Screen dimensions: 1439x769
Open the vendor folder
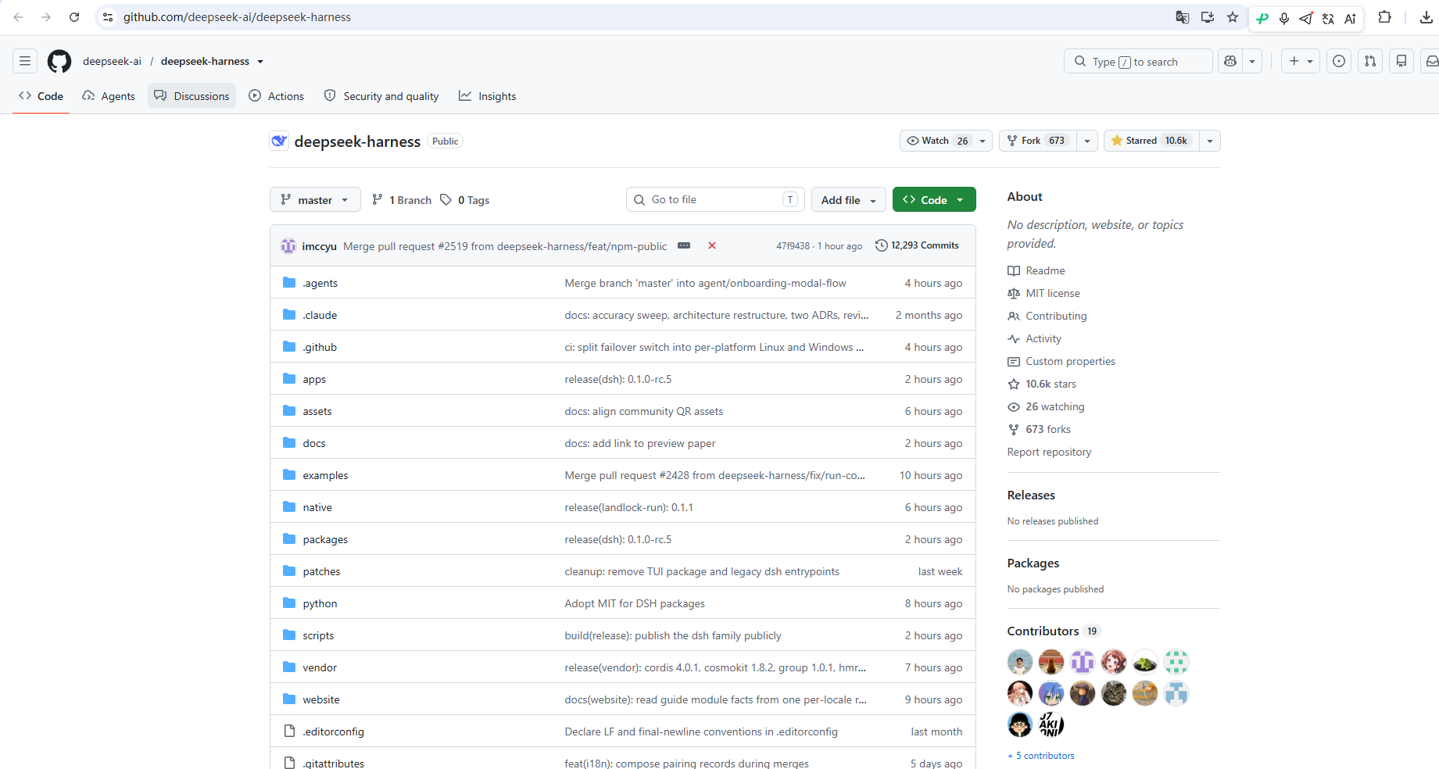point(320,667)
